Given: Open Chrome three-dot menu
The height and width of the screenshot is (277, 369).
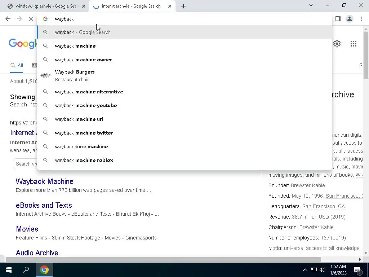Looking at the screenshot, I should 361,19.
